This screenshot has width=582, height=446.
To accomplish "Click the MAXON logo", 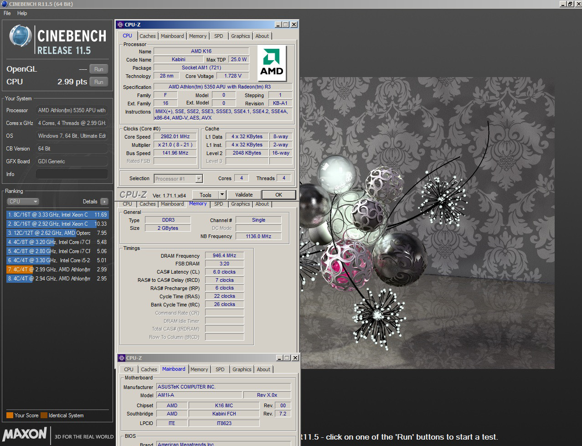I will click(26, 434).
